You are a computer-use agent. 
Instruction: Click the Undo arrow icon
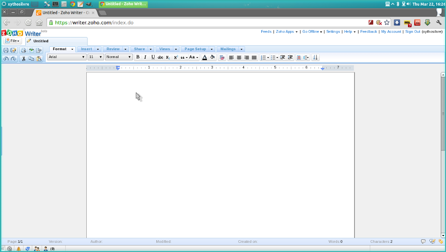pos(6,59)
